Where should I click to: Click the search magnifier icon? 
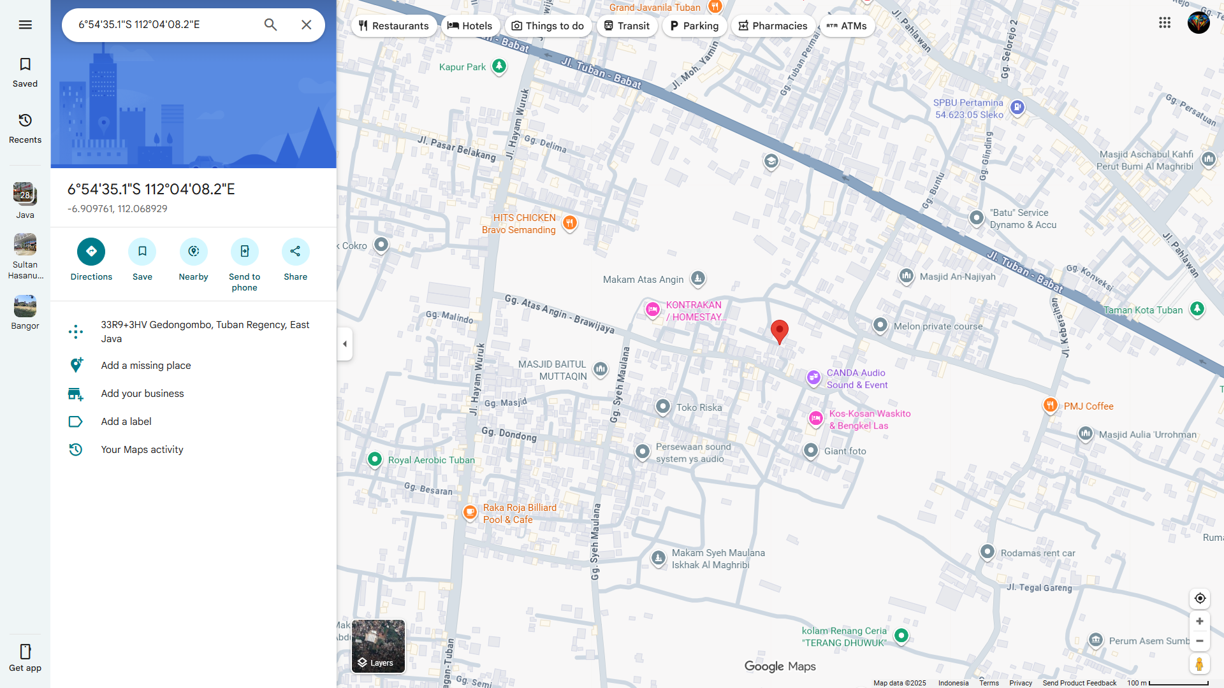click(x=270, y=25)
